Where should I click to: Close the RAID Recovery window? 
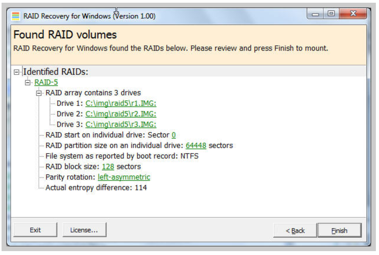353,14
